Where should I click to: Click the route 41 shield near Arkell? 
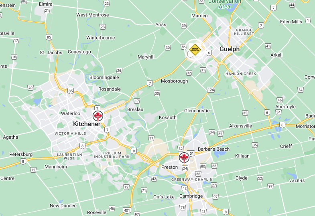point(268,46)
